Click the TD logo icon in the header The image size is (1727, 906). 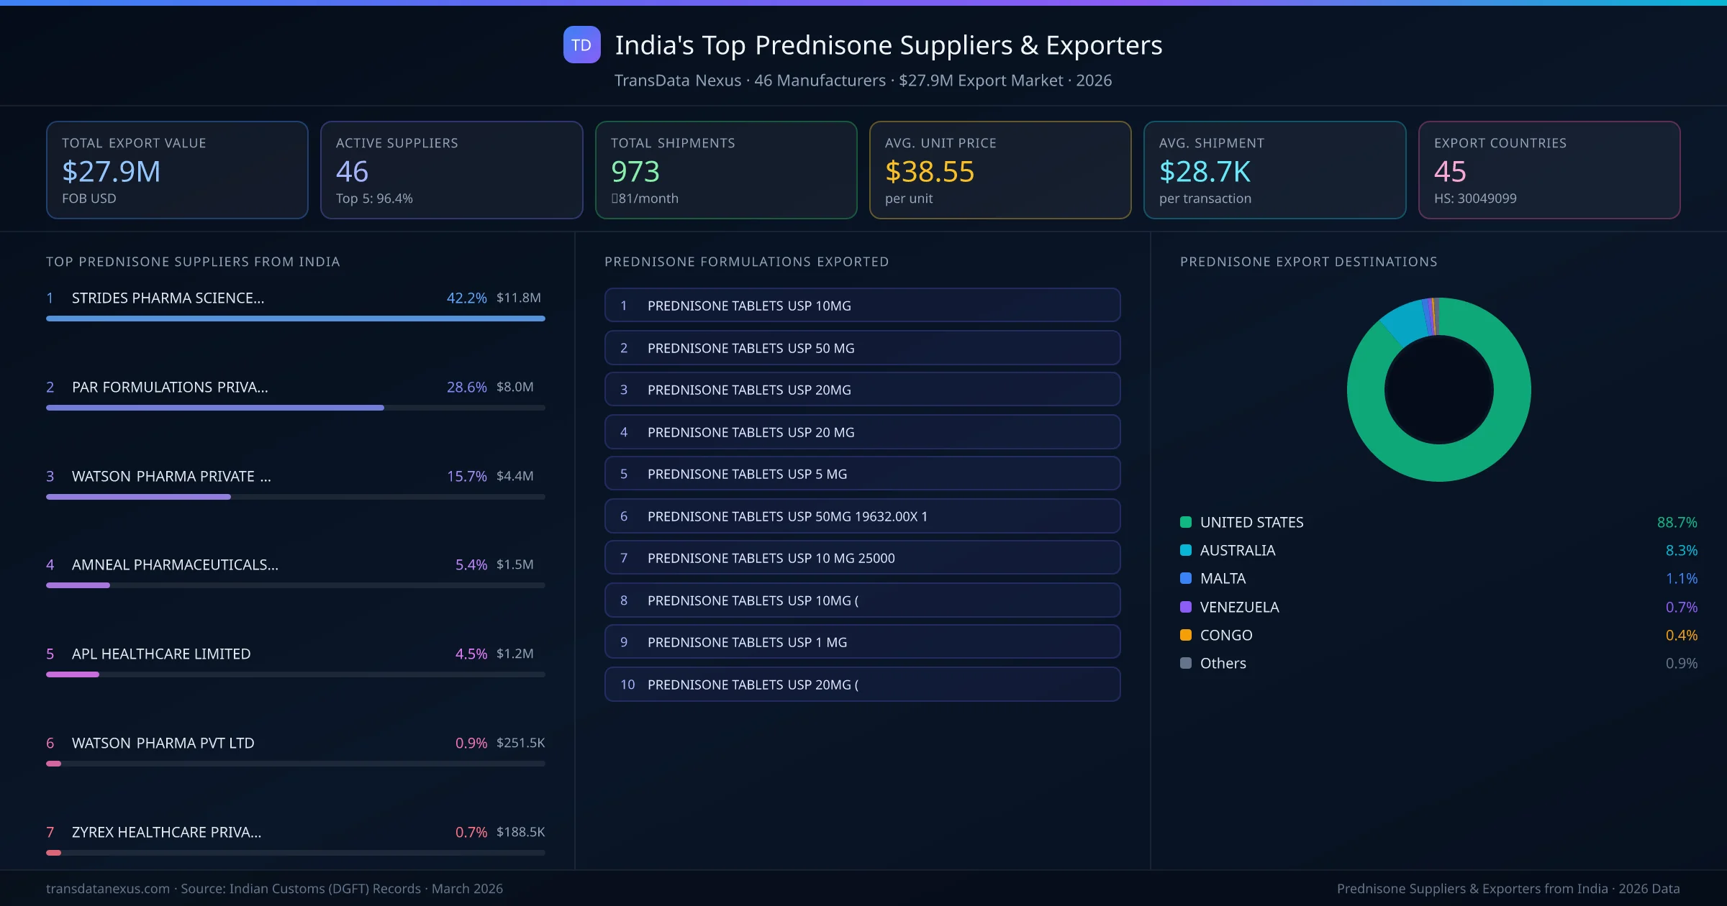coord(581,45)
